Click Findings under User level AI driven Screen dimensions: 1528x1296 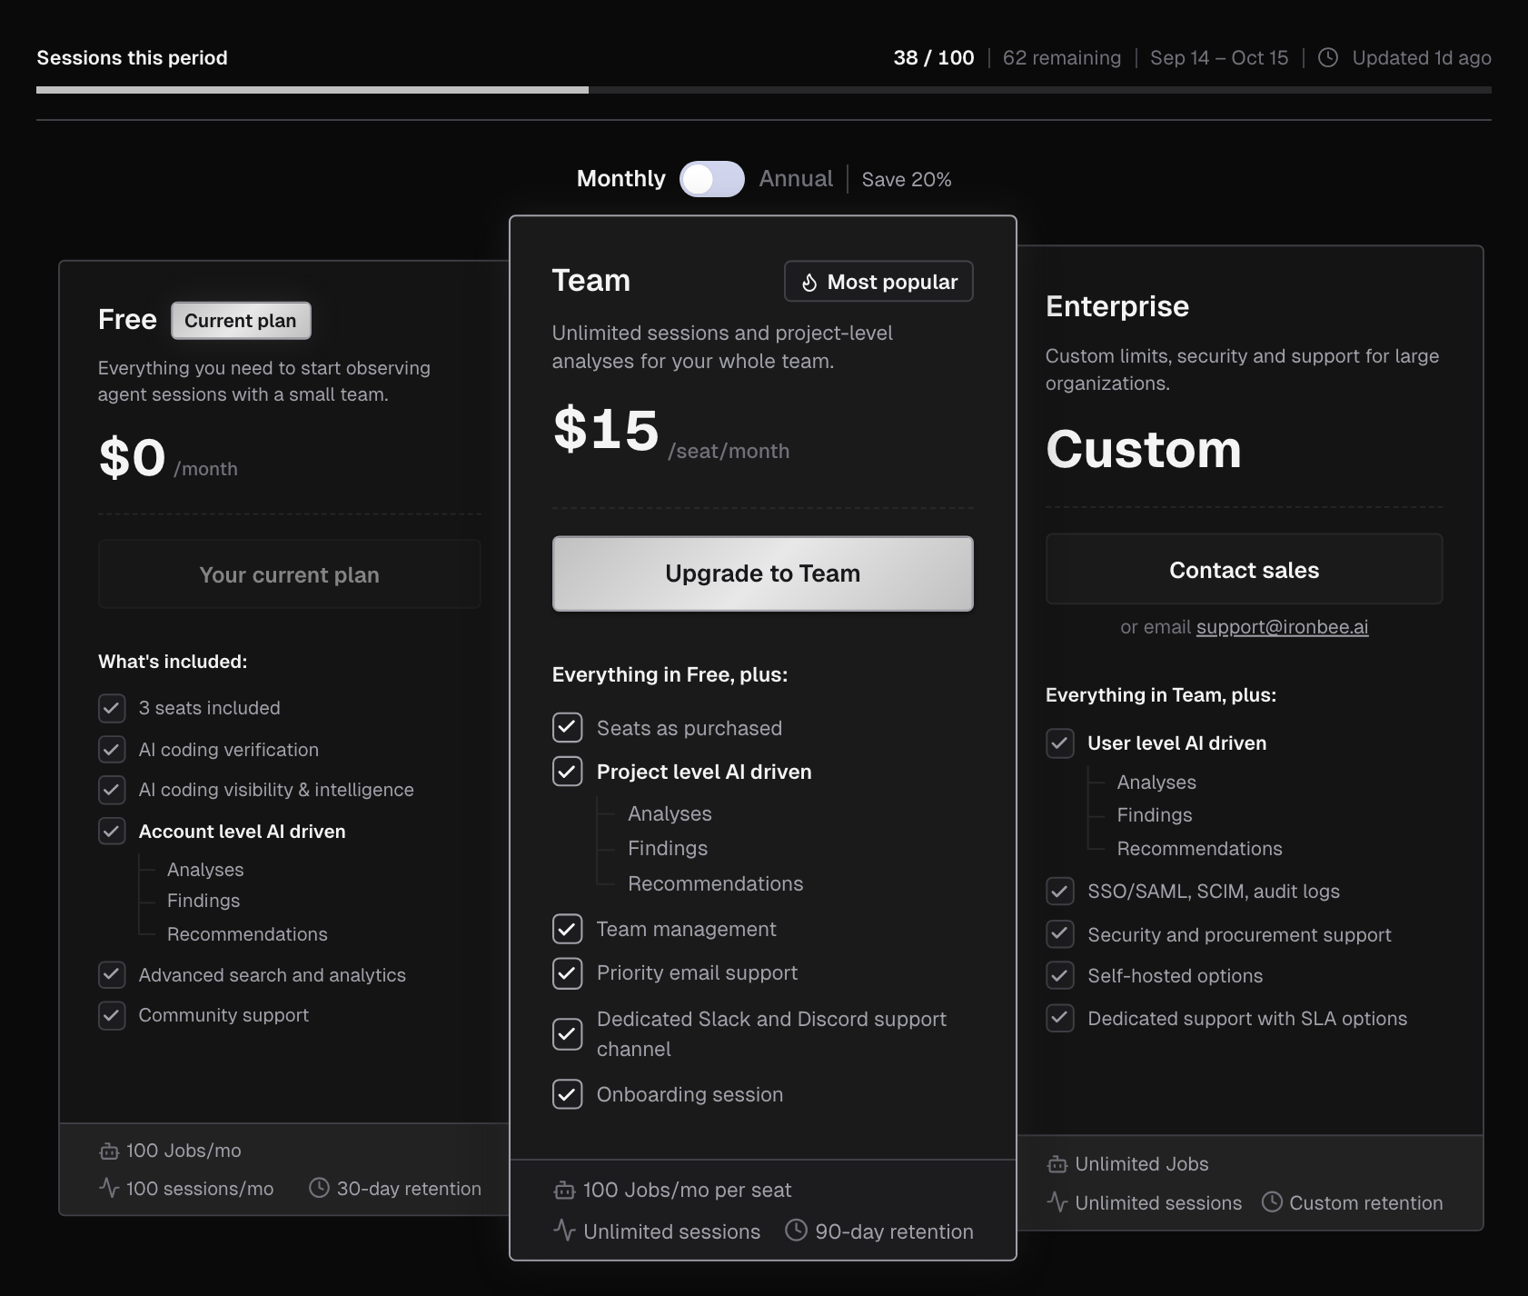(1155, 815)
